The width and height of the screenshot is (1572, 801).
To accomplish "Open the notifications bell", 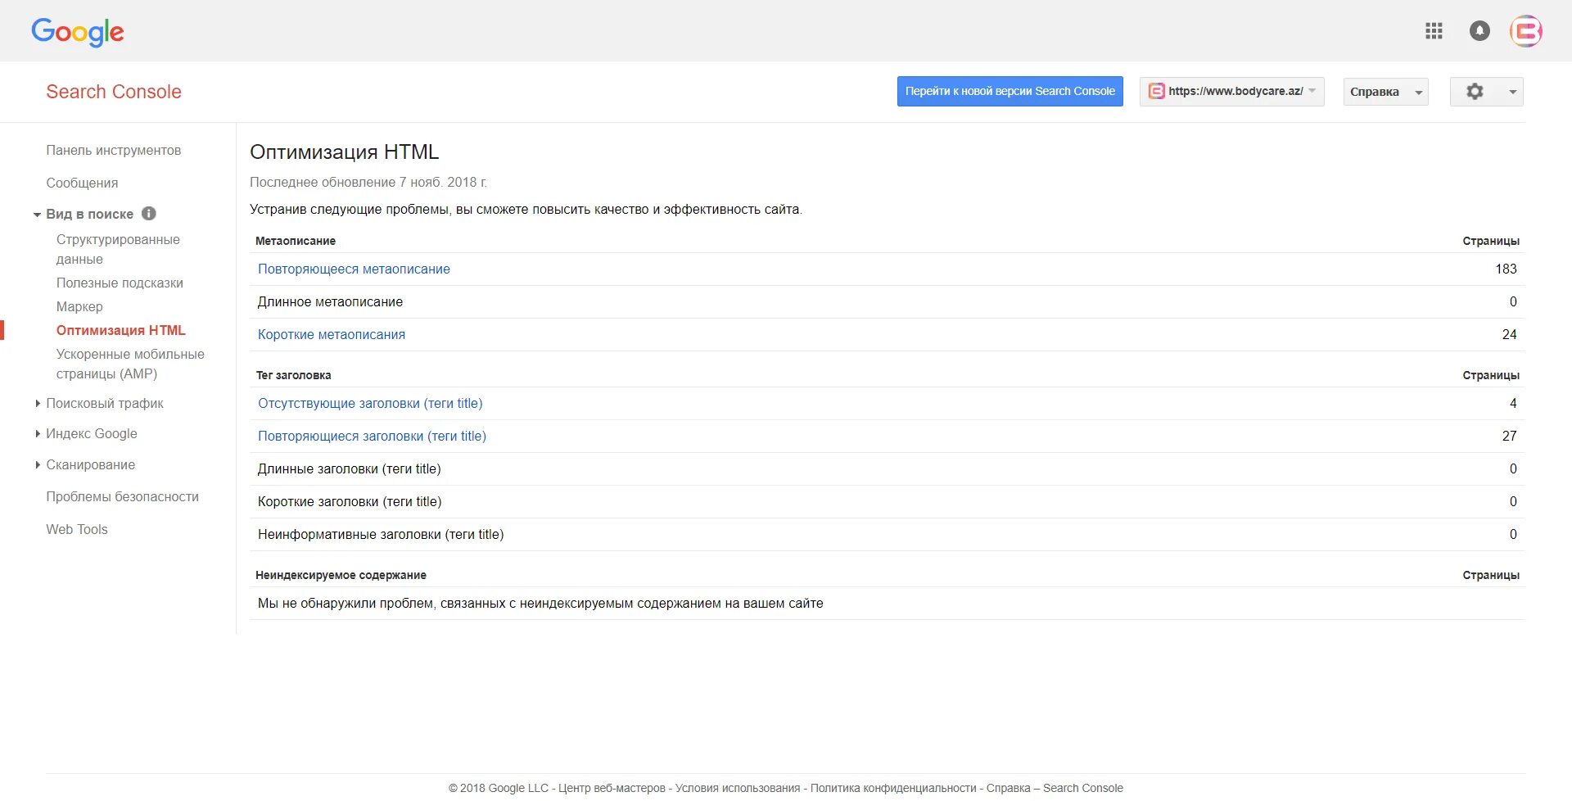I will [1479, 31].
